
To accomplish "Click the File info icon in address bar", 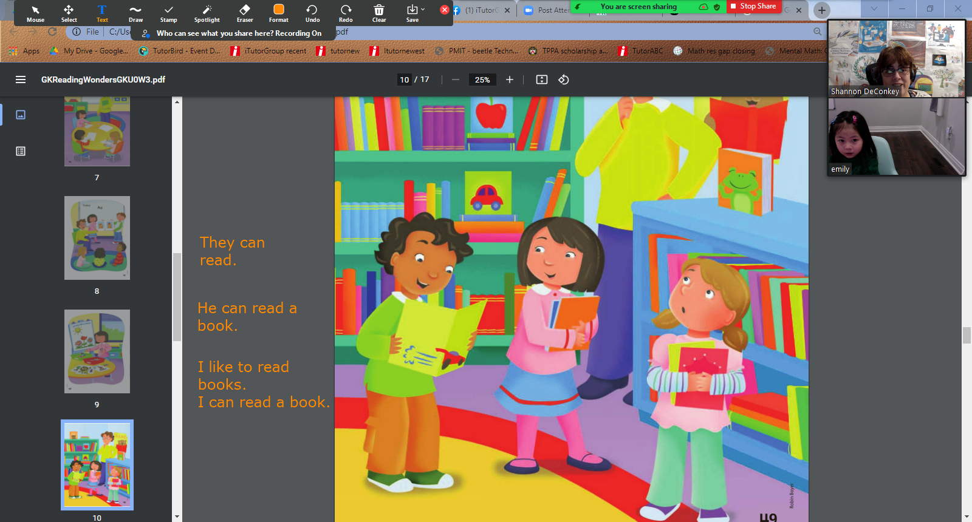I will point(77,32).
